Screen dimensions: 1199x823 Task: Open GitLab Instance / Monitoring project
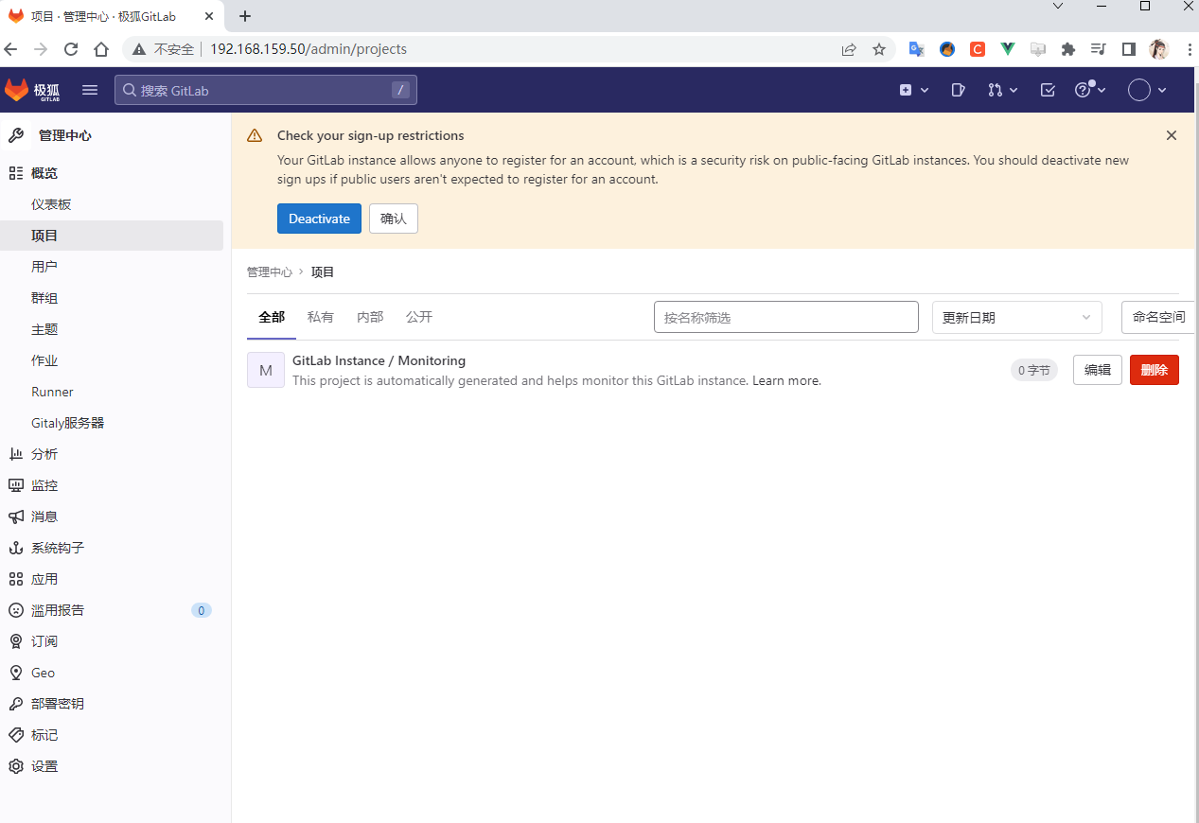[379, 360]
